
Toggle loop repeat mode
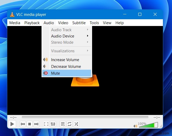tap(70, 124)
